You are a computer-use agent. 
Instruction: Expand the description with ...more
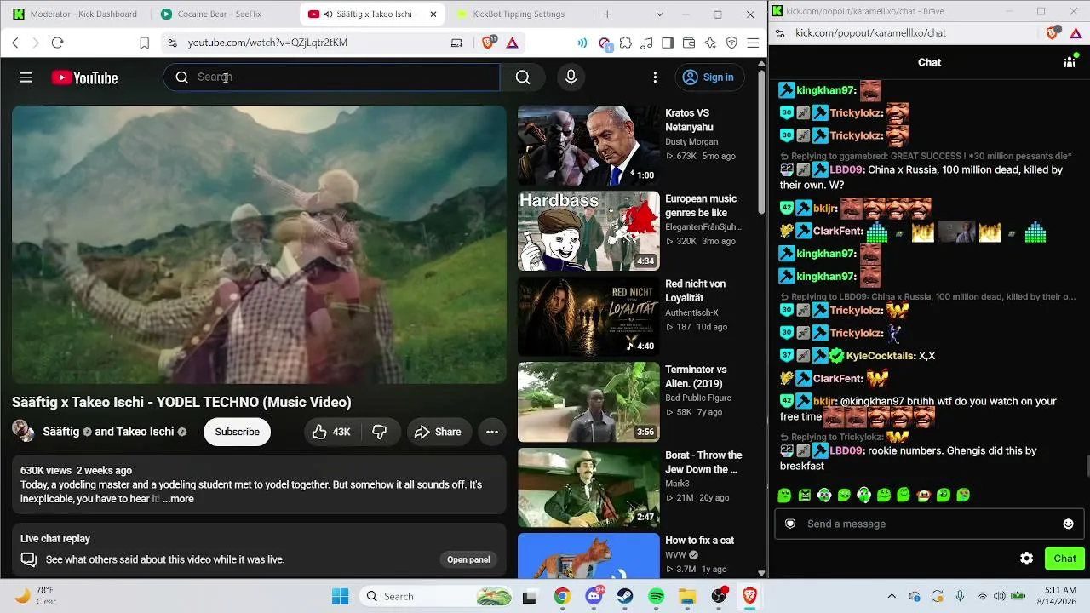click(179, 499)
